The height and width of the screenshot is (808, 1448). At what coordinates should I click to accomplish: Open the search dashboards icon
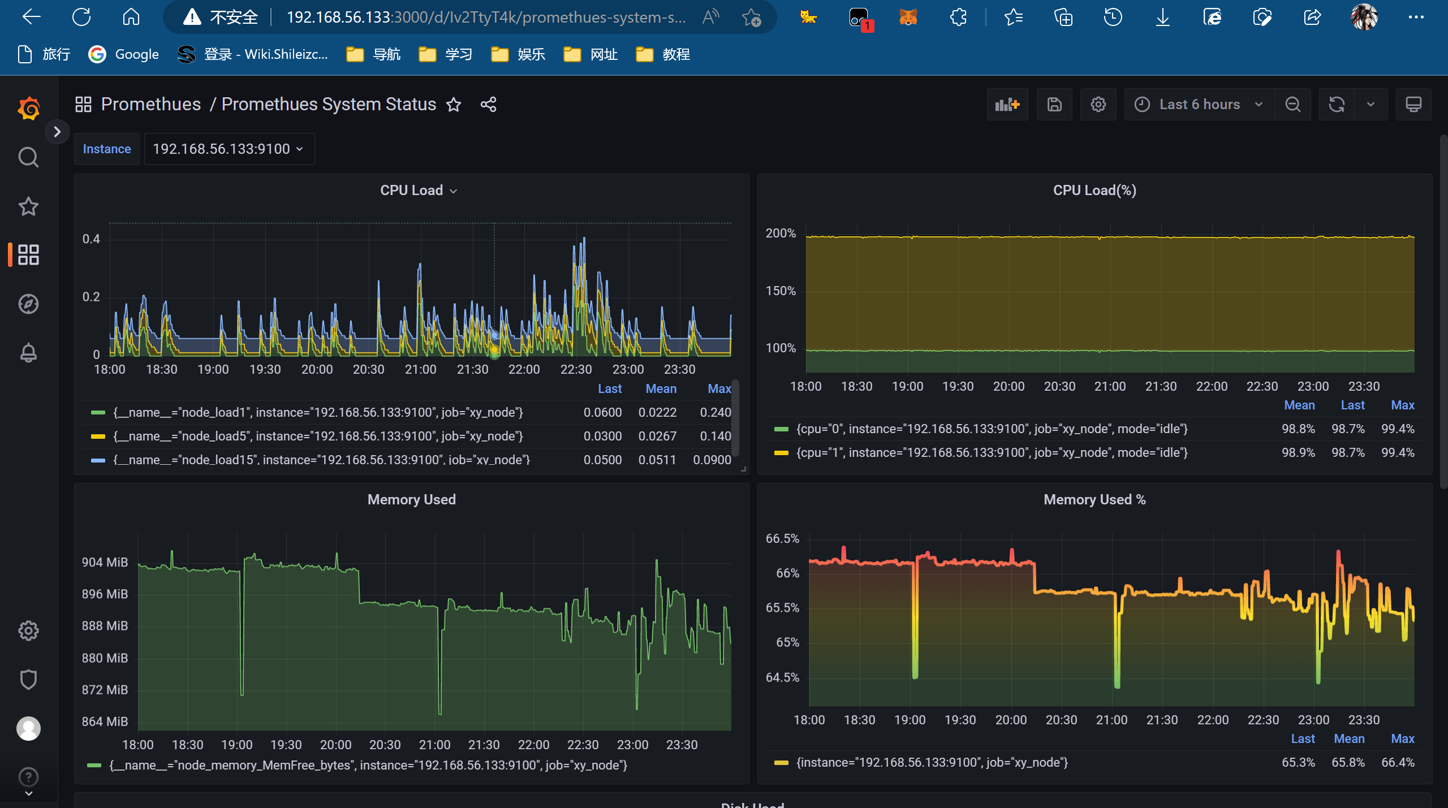click(28, 158)
